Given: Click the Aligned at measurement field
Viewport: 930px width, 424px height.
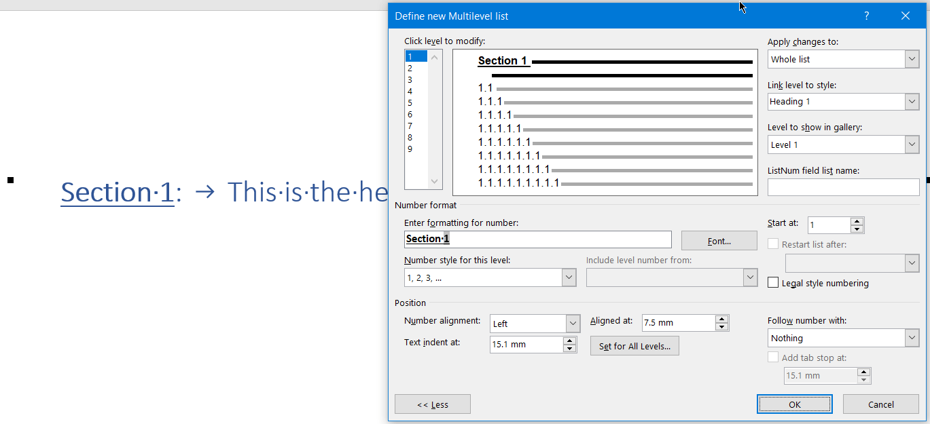Looking at the screenshot, I should pos(679,323).
